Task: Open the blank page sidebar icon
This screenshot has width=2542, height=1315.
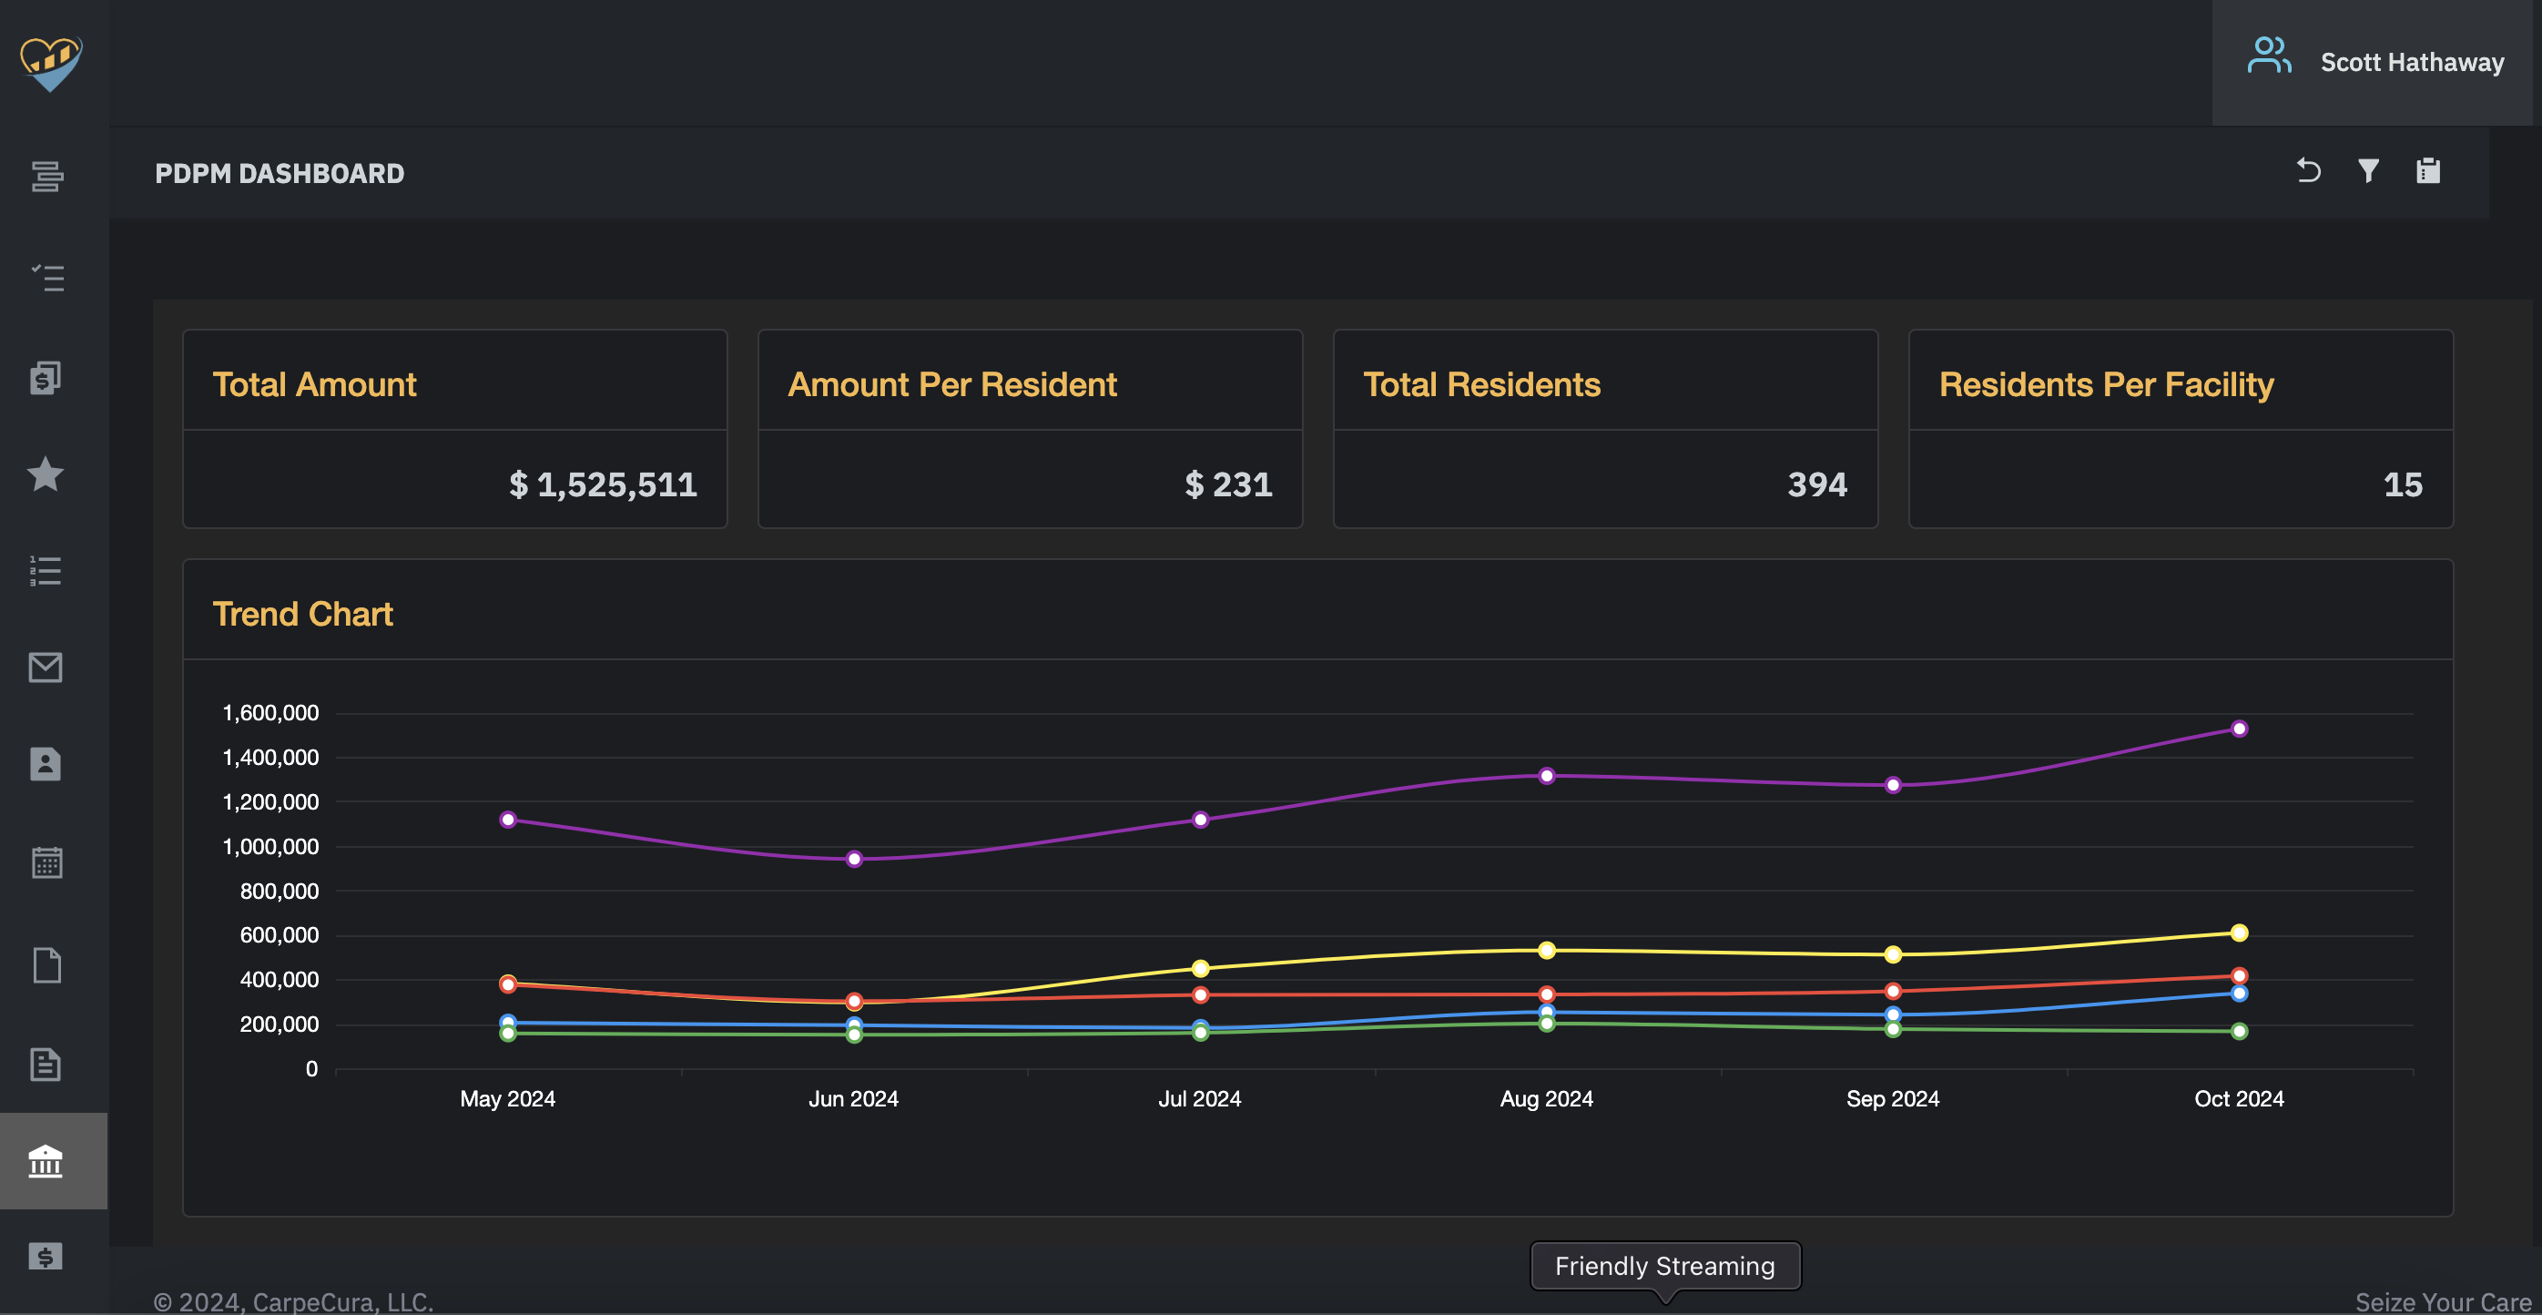Action: [x=46, y=964]
